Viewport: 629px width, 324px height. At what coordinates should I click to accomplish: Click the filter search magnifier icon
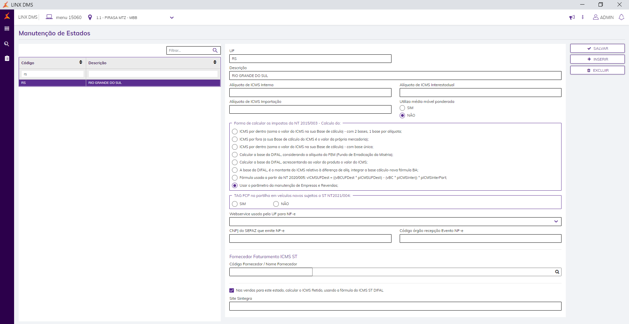(215, 50)
